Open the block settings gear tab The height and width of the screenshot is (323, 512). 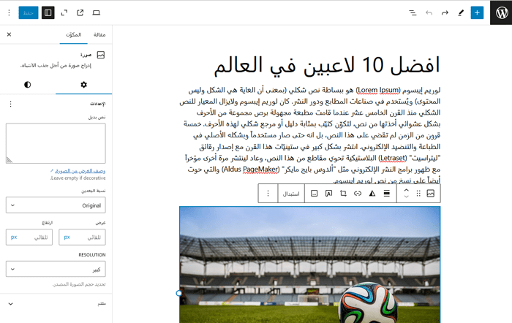pos(83,85)
